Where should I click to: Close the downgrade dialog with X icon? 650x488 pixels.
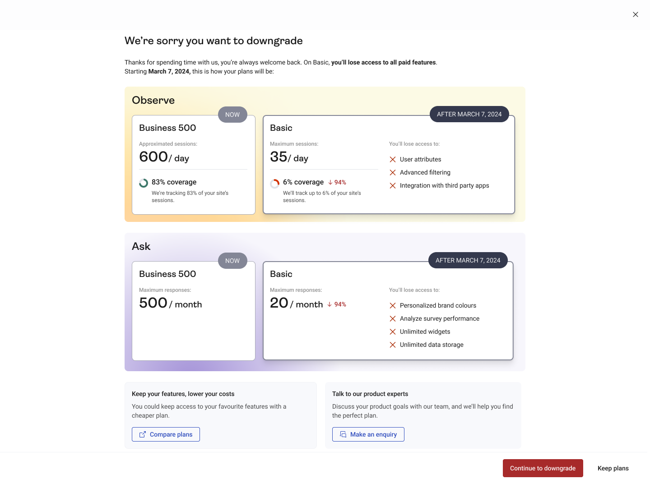coord(636,14)
